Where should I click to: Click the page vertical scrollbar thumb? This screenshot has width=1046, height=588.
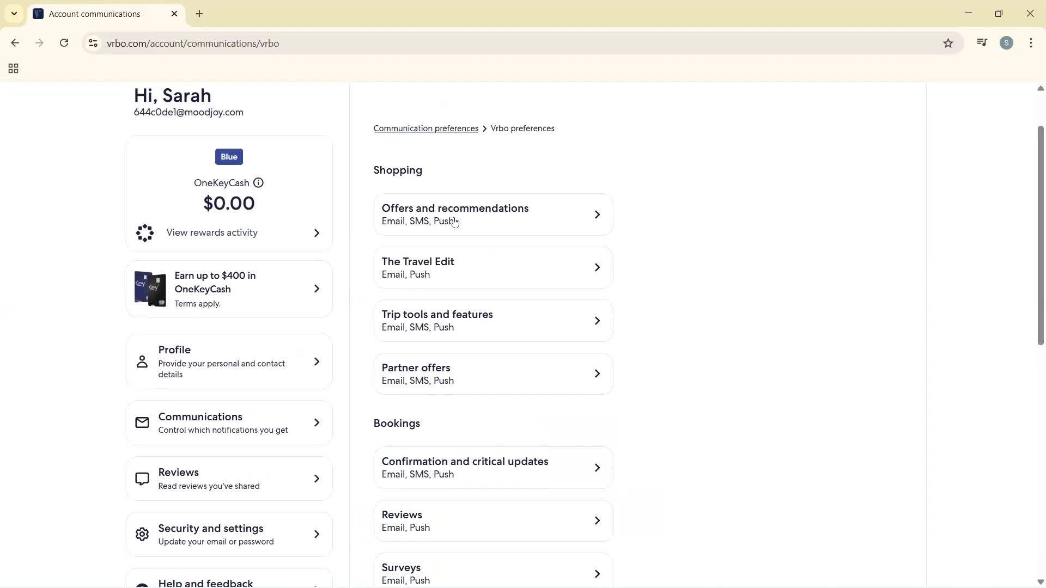pos(1040,235)
